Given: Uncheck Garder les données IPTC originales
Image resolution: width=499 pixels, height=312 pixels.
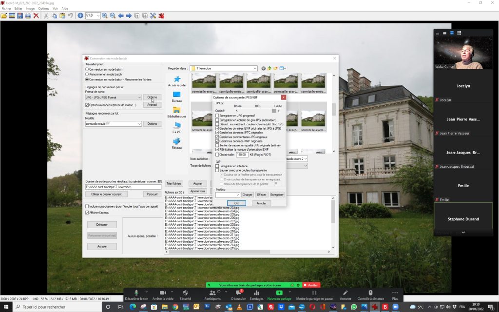Looking at the screenshot, I should pos(217,133).
